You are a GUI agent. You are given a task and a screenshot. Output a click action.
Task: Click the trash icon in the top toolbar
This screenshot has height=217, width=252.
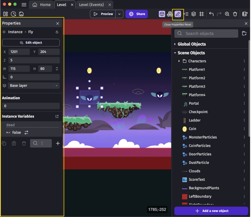tap(235, 14)
